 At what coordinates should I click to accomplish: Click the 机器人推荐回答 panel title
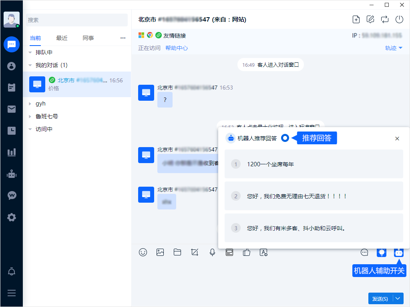(257, 138)
